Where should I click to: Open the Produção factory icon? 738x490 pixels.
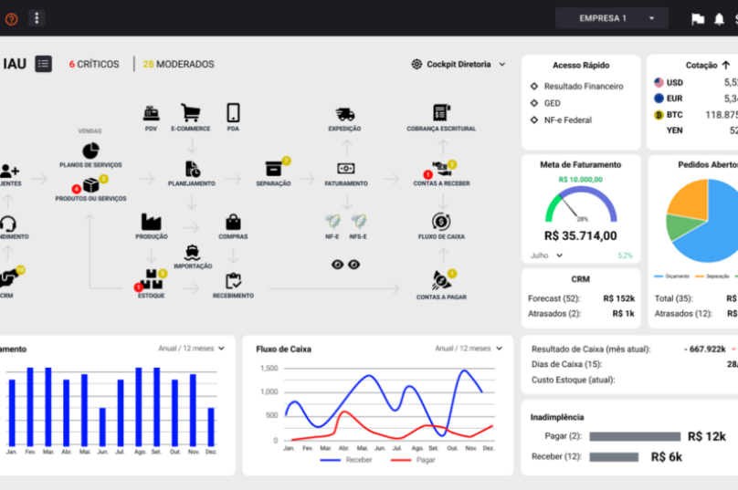coord(151,222)
